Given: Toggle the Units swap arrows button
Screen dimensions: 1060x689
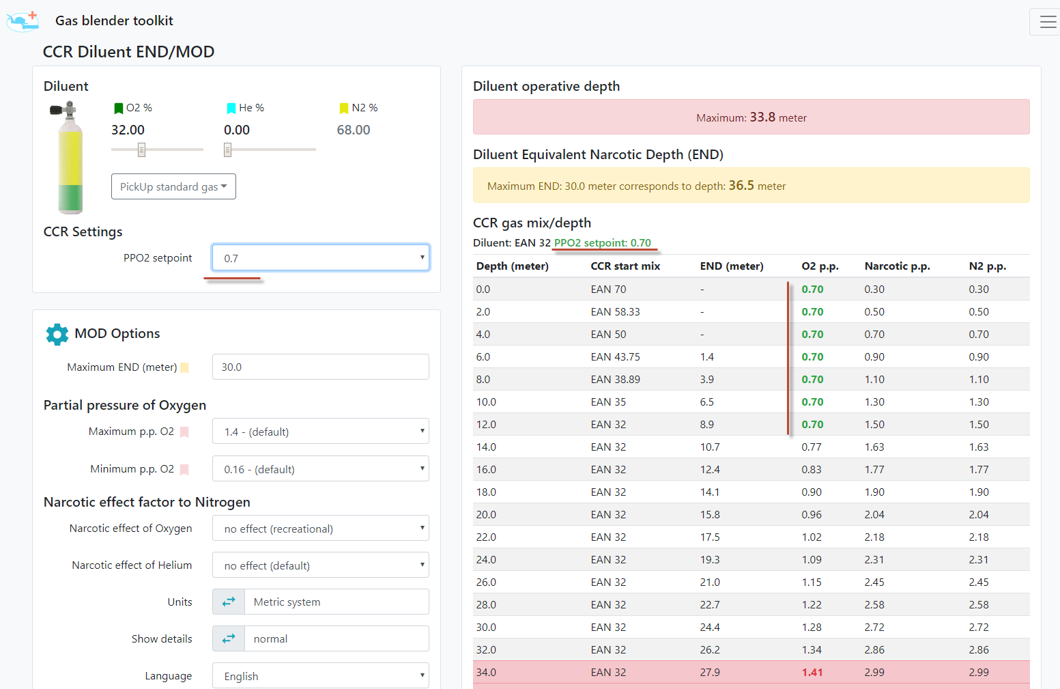Looking at the screenshot, I should 229,602.
